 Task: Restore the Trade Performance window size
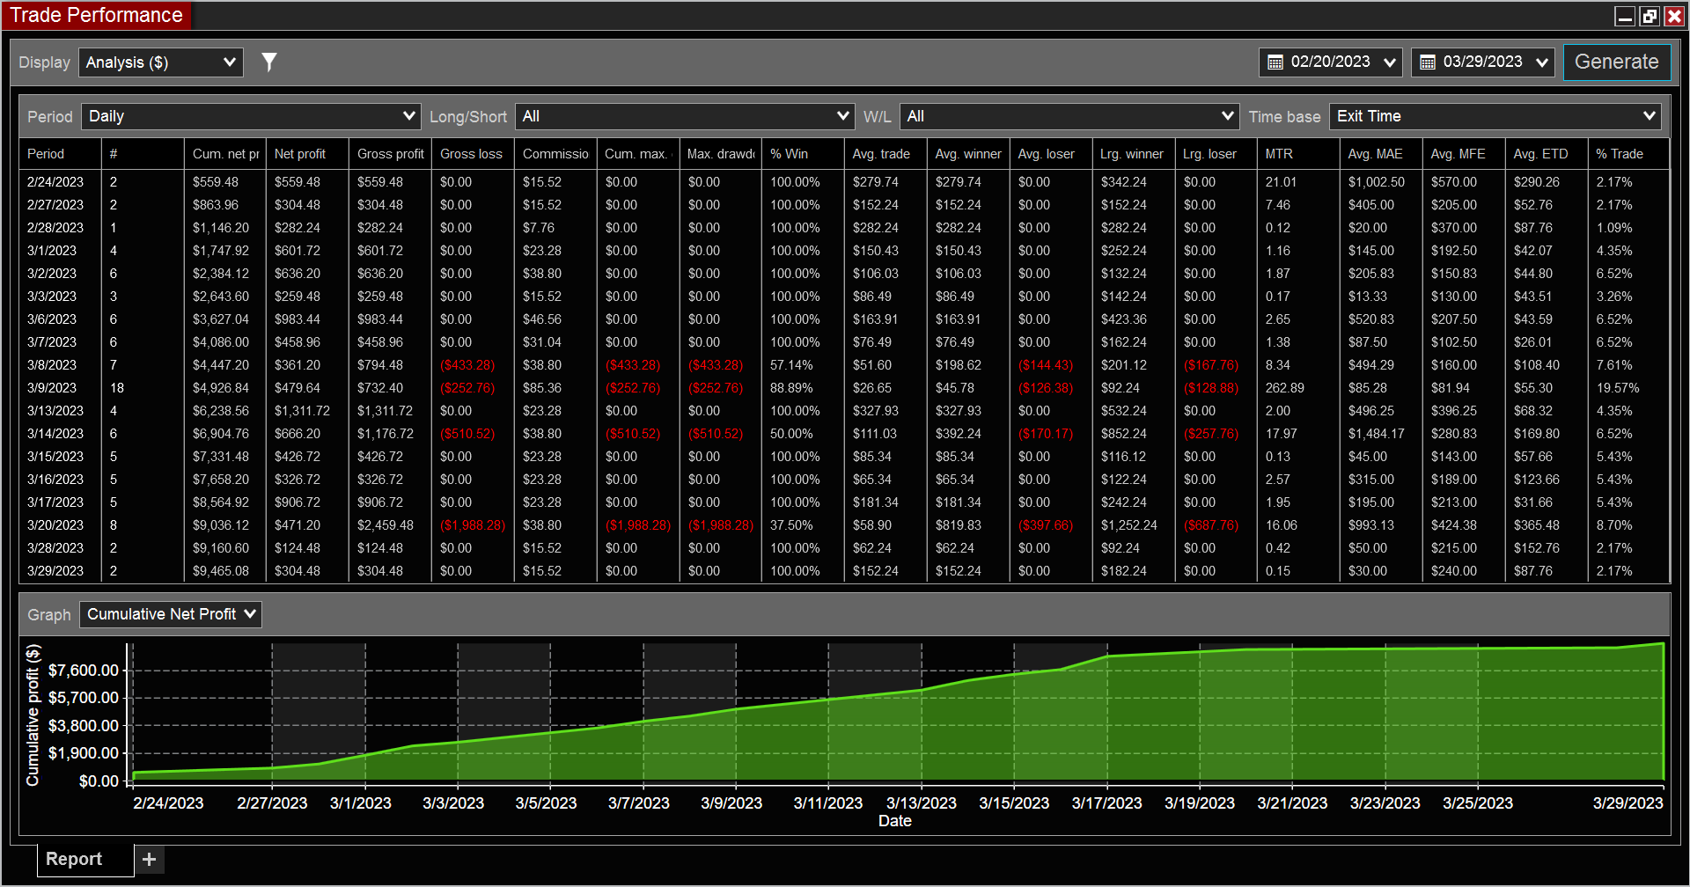pyautogui.click(x=1650, y=16)
